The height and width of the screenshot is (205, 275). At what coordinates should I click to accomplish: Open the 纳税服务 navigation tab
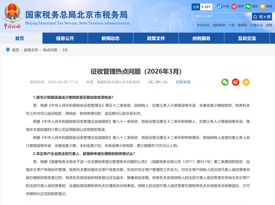[201, 38]
